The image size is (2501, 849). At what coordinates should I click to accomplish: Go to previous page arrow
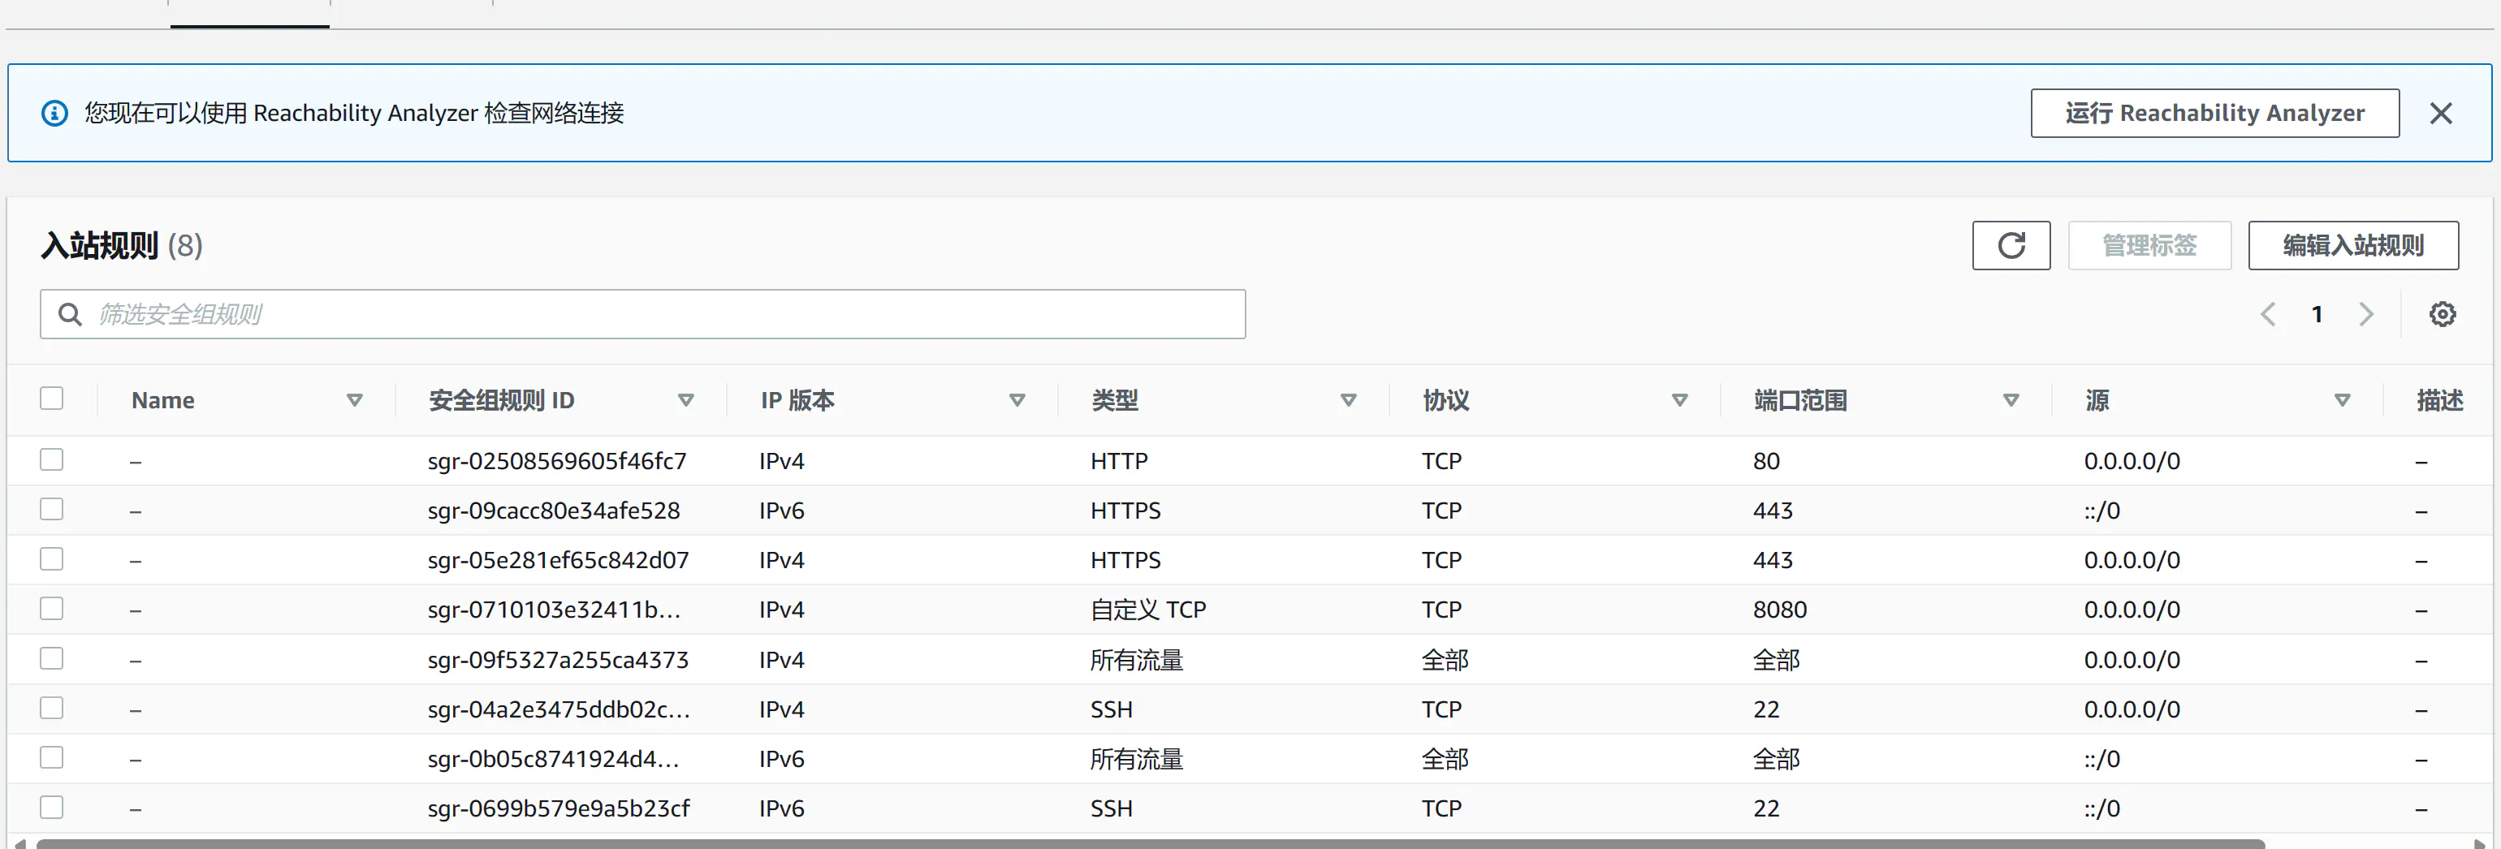click(x=2268, y=314)
